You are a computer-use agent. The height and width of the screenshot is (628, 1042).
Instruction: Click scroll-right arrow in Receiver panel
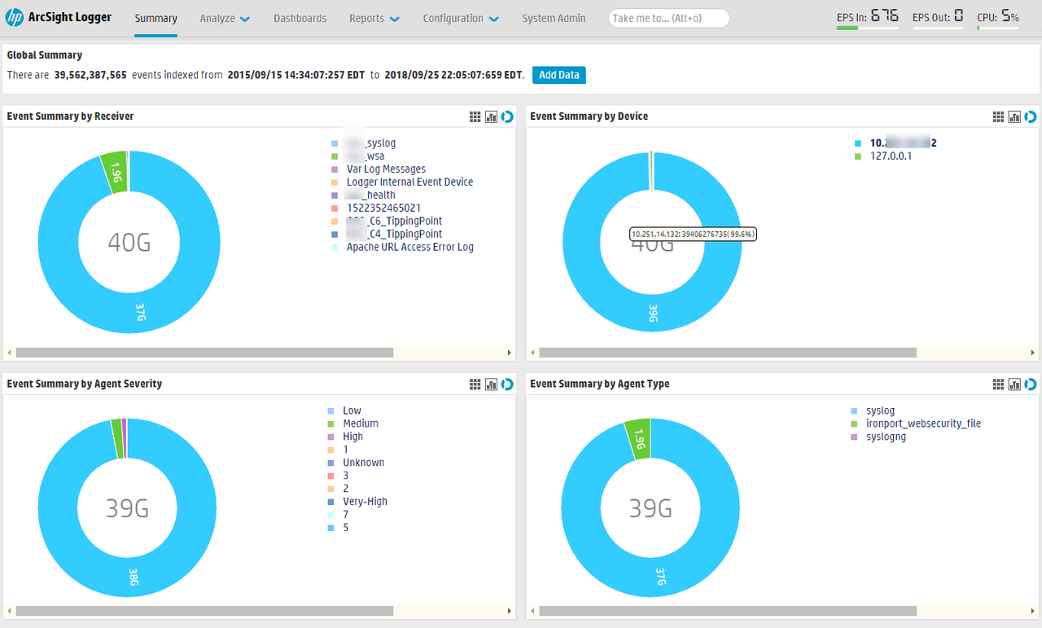click(x=510, y=354)
